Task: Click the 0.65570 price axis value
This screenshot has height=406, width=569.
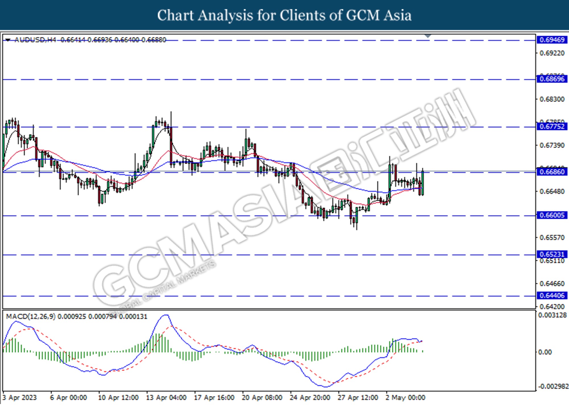Action: 552,237
